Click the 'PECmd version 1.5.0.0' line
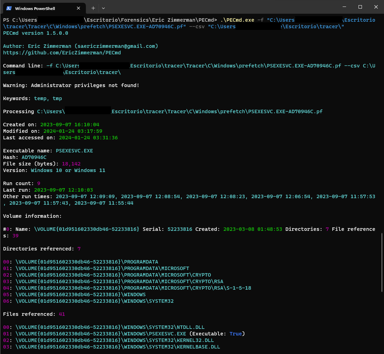384x354 pixels. pyautogui.click(x=36, y=33)
